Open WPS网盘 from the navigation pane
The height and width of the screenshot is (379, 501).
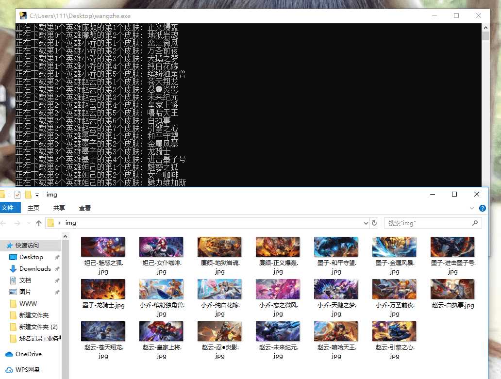[x=29, y=369]
